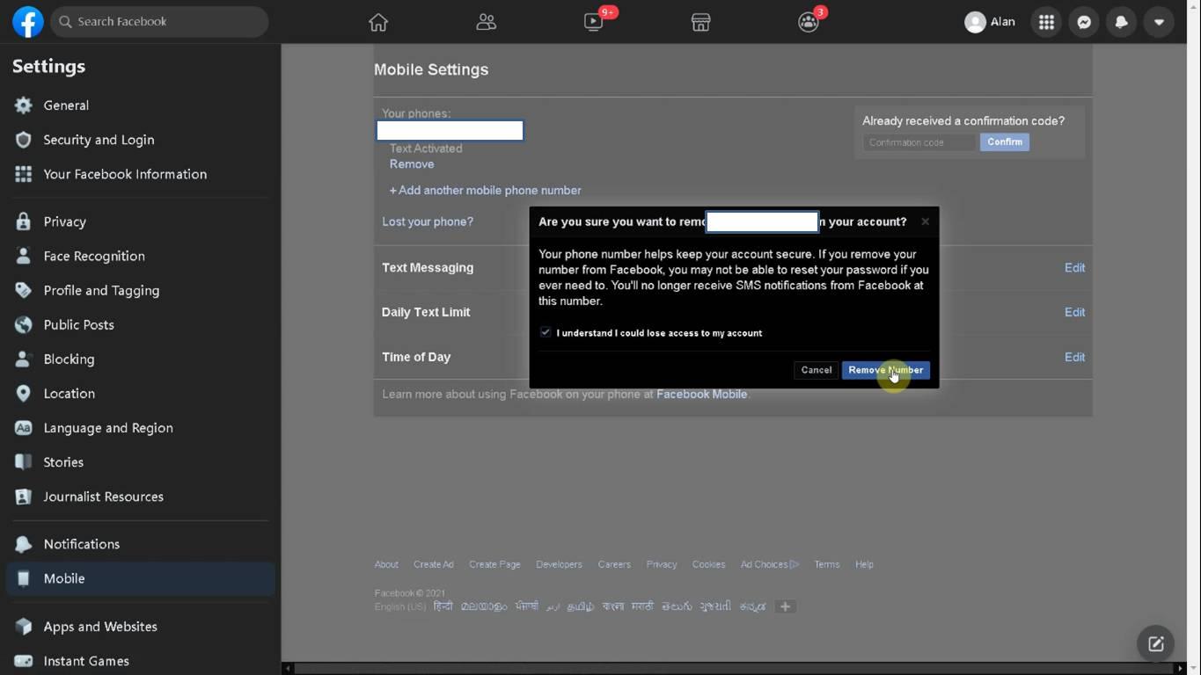Open Instant Games settings
Screen dimensions: 1201x675
coord(141,661)
